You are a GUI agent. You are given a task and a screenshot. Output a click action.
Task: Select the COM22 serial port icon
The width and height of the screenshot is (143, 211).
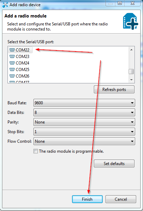click(12, 50)
